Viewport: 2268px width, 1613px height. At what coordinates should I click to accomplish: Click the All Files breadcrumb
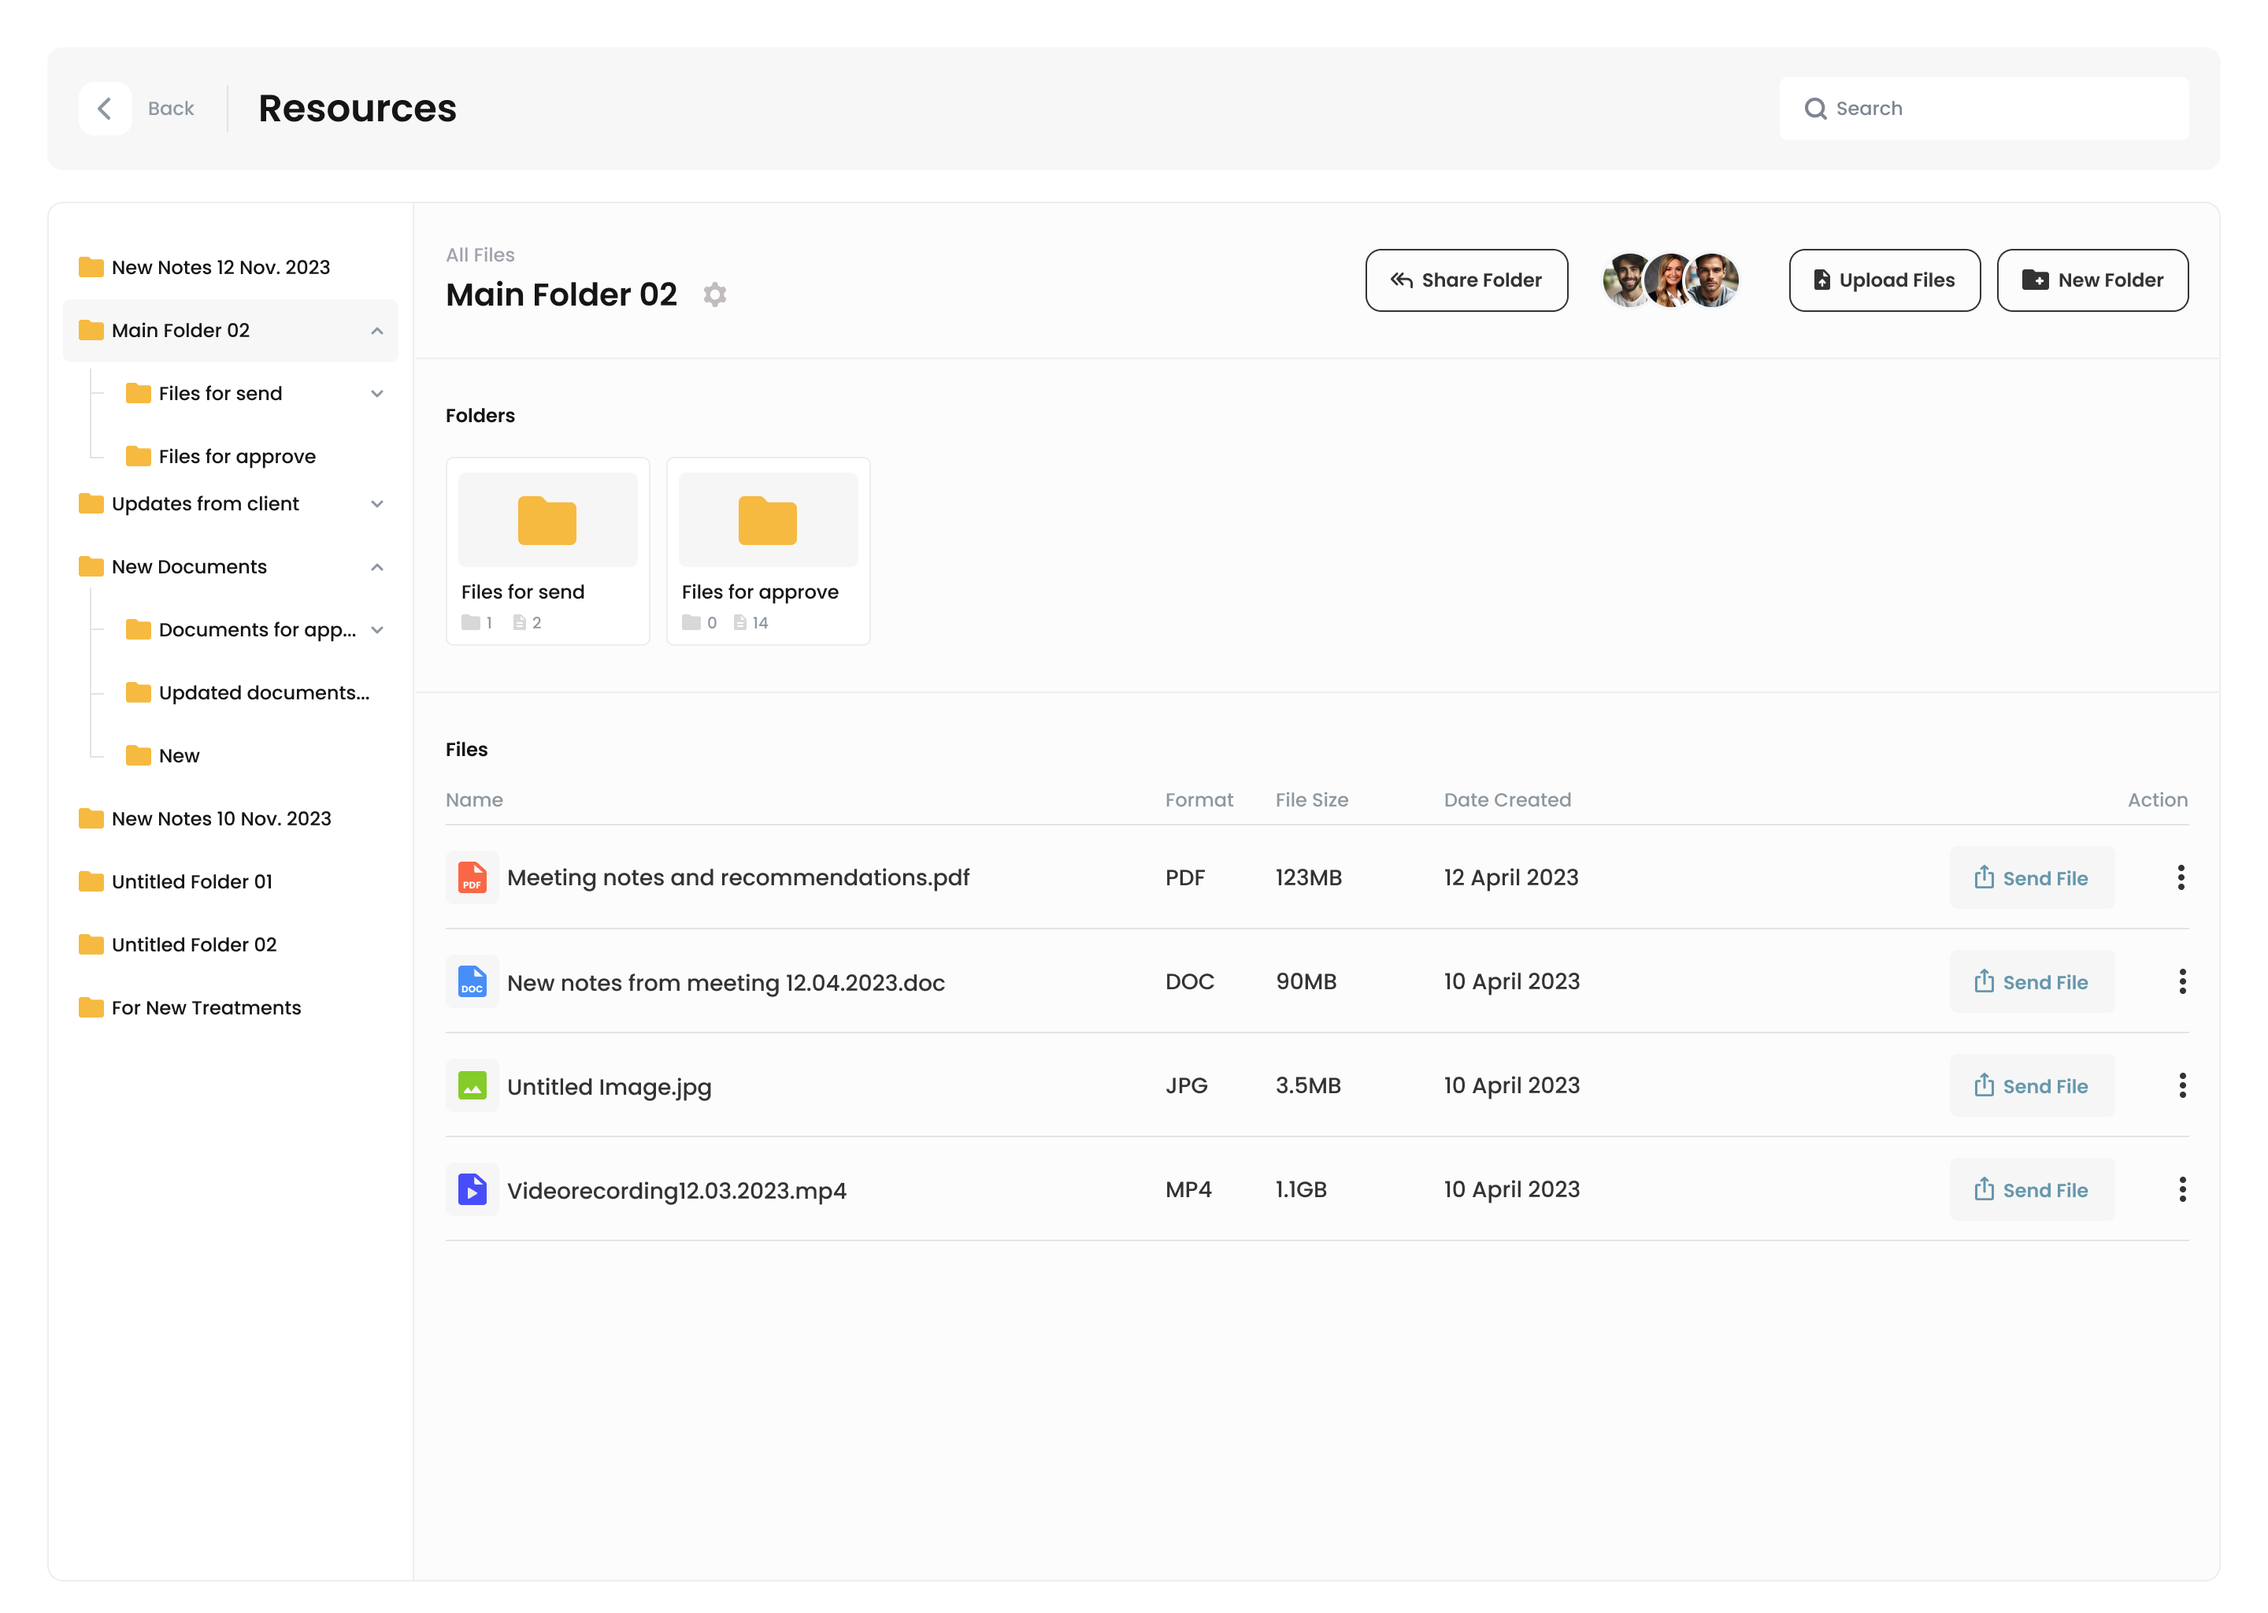click(x=480, y=254)
